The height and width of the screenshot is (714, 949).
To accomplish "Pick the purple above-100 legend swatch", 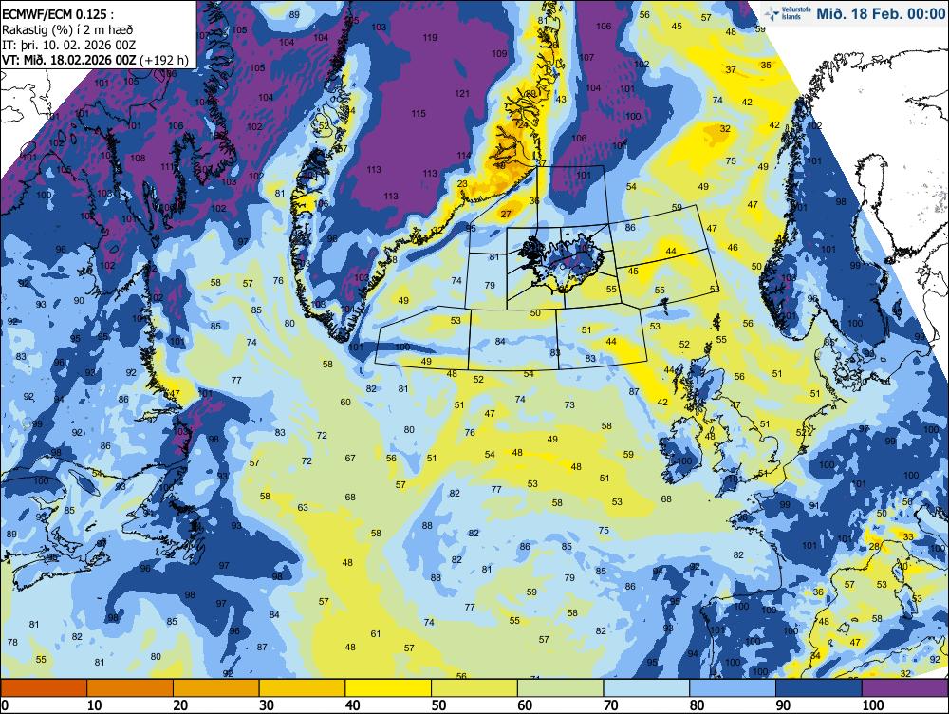I will pos(904,687).
